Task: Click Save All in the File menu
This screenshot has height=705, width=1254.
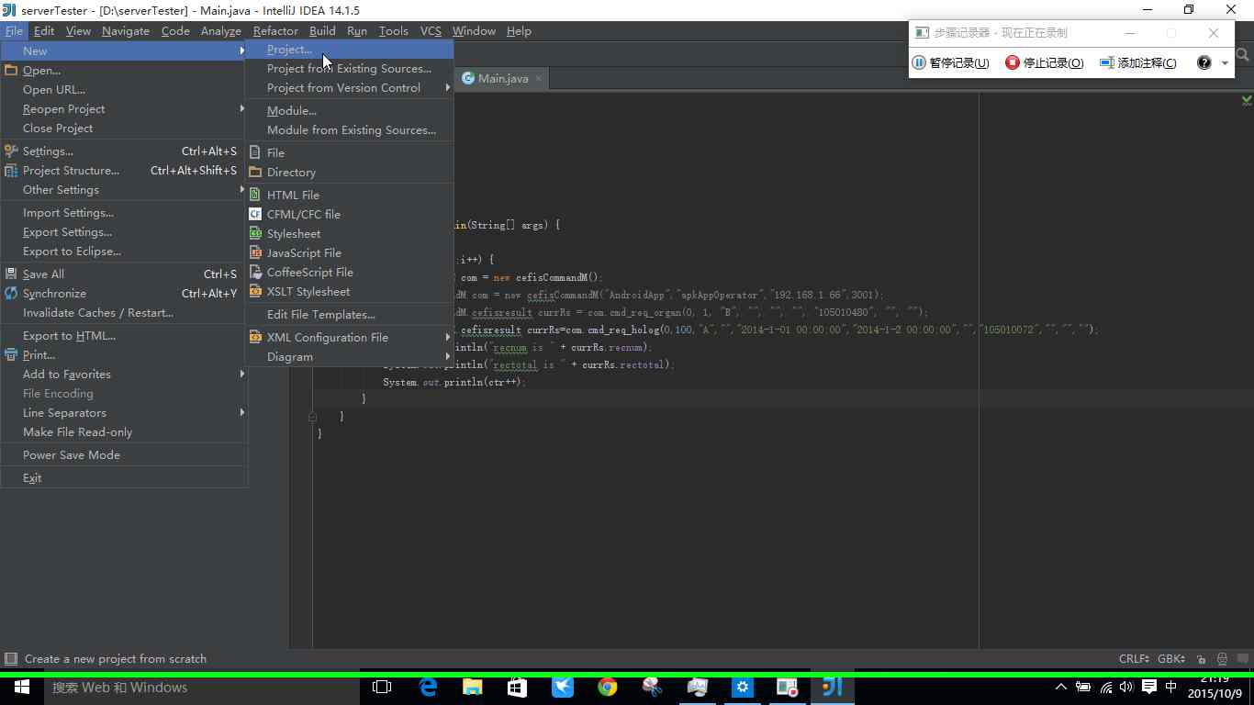Action: coord(124,274)
